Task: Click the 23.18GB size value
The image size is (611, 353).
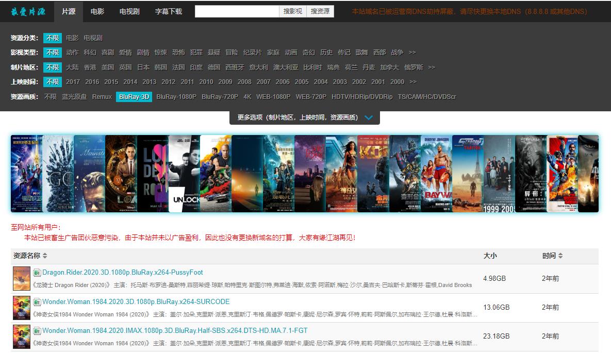Action: [x=497, y=336]
